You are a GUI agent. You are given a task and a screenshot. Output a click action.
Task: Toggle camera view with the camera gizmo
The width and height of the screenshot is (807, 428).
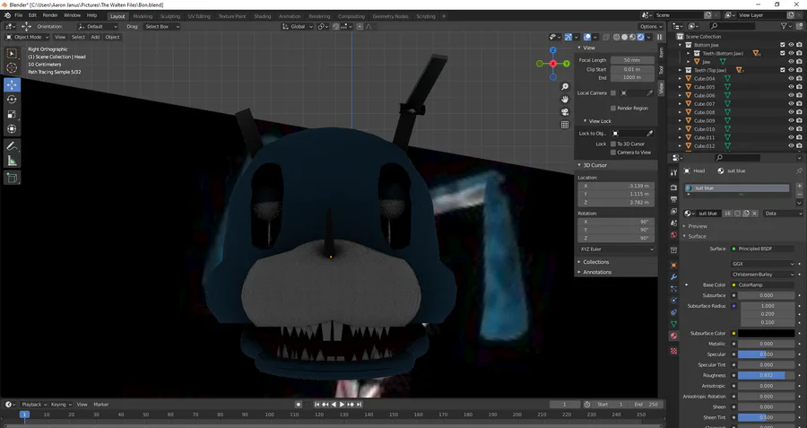click(x=565, y=112)
